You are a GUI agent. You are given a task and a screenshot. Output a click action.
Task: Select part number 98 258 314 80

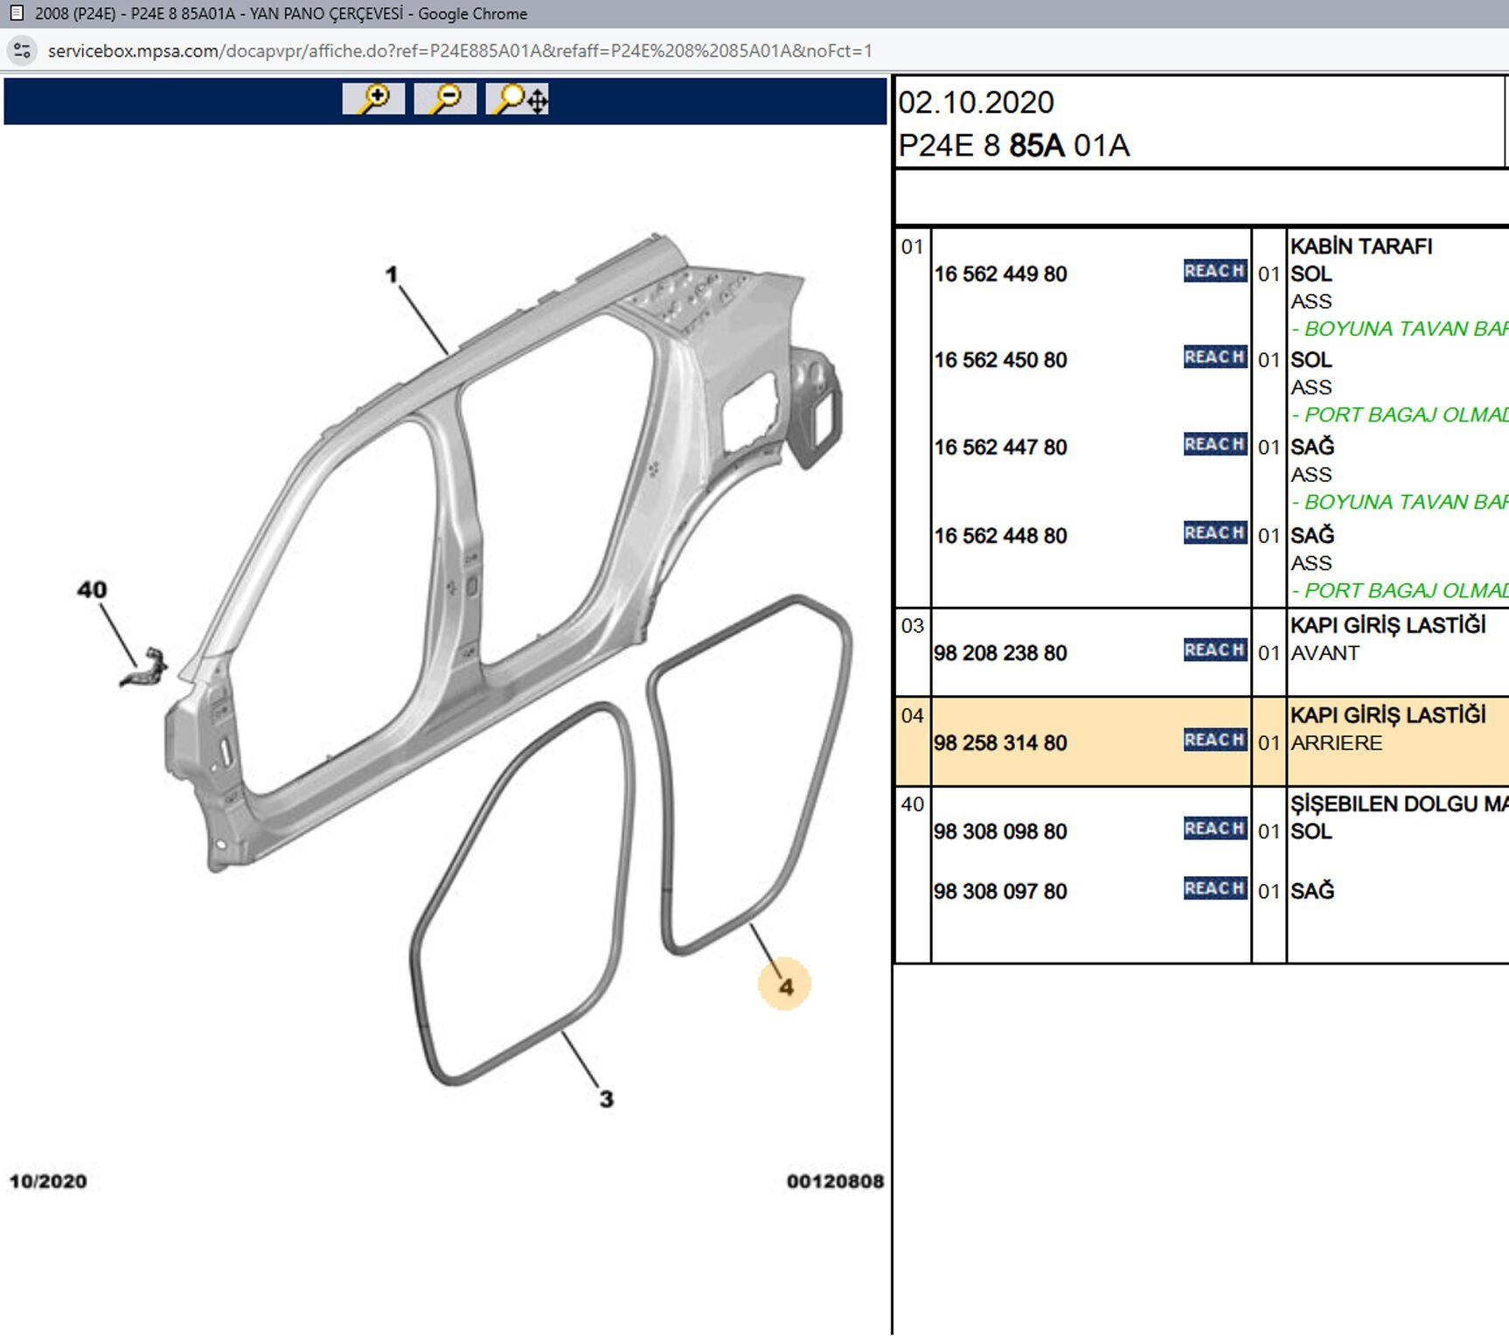coord(1000,743)
